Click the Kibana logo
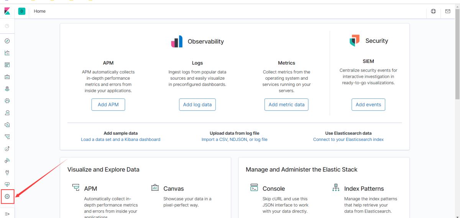Viewport: 460px width, 218px height. (x=7, y=11)
